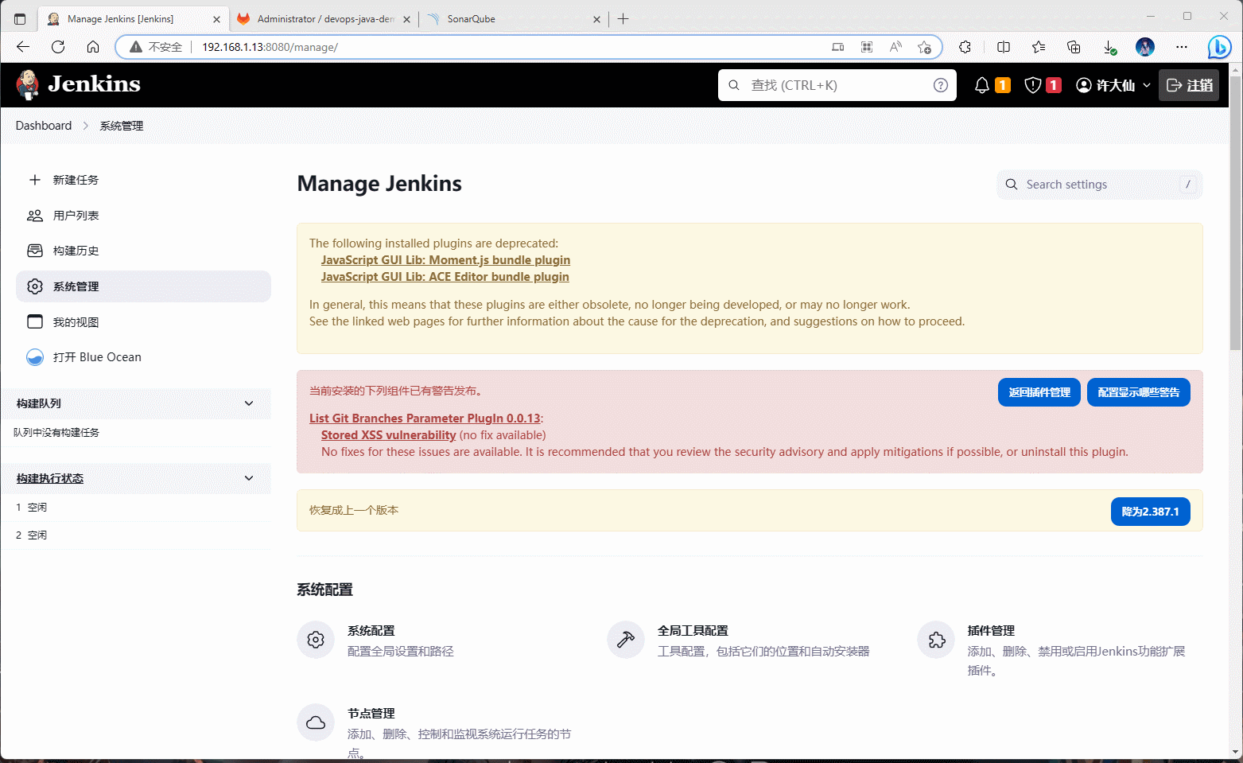Click the 全局工具配置 title
Viewport: 1243px width, 763px height.
[x=693, y=631]
